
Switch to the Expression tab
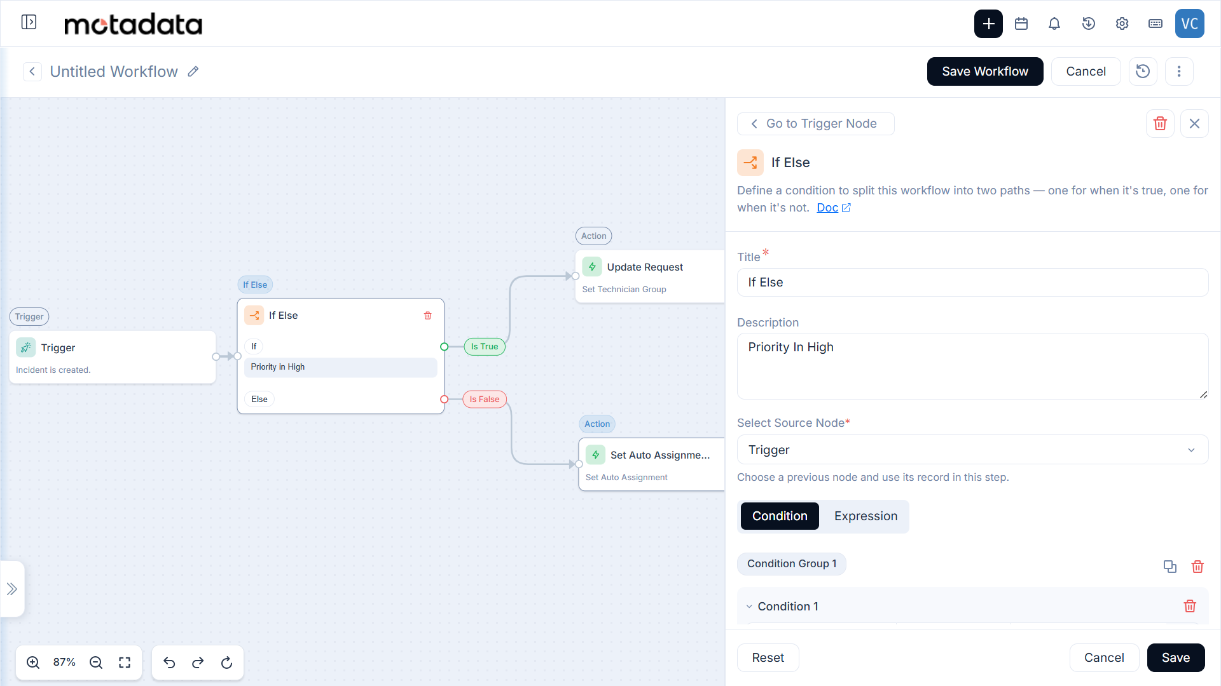(866, 516)
